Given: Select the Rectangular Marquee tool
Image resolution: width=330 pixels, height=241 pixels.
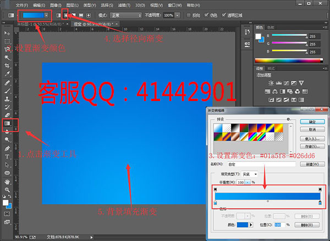Looking at the screenshot, I should click(7, 41).
